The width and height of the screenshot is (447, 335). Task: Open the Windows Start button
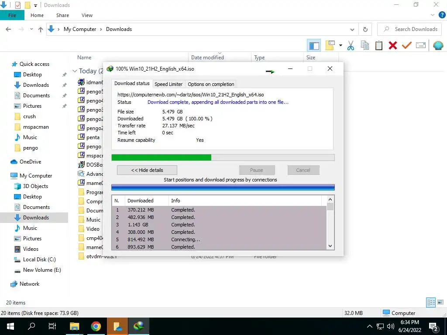(x=10, y=326)
